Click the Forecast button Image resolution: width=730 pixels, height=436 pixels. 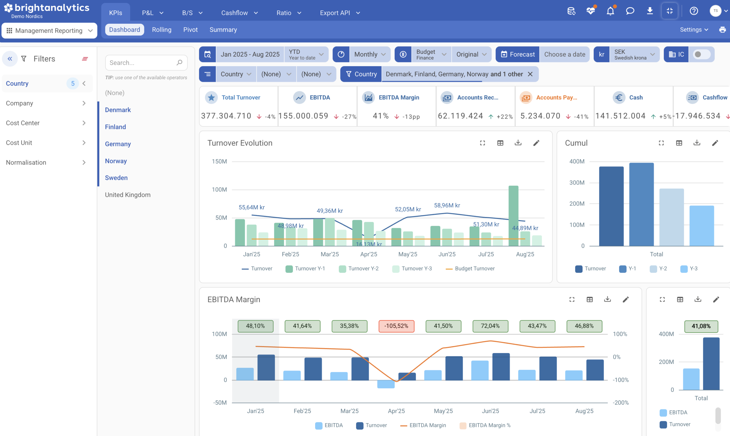[518, 54]
